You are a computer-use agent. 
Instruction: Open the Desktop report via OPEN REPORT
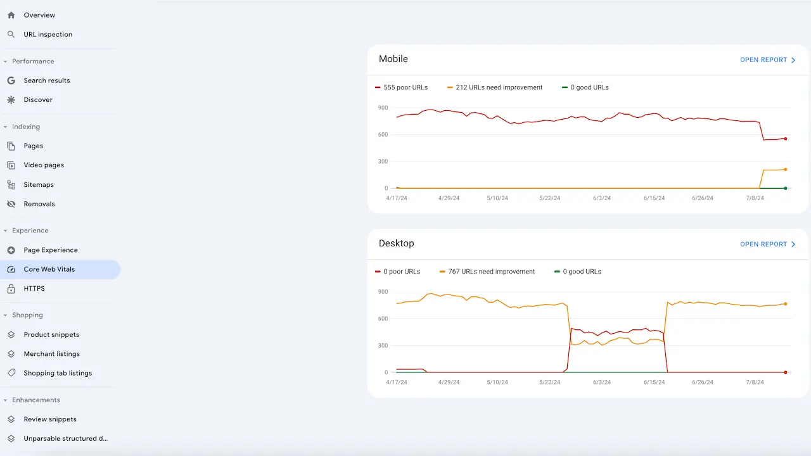[763, 244]
